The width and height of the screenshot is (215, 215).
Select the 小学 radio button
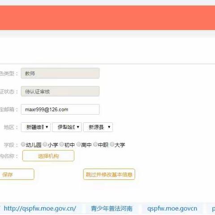45,144
